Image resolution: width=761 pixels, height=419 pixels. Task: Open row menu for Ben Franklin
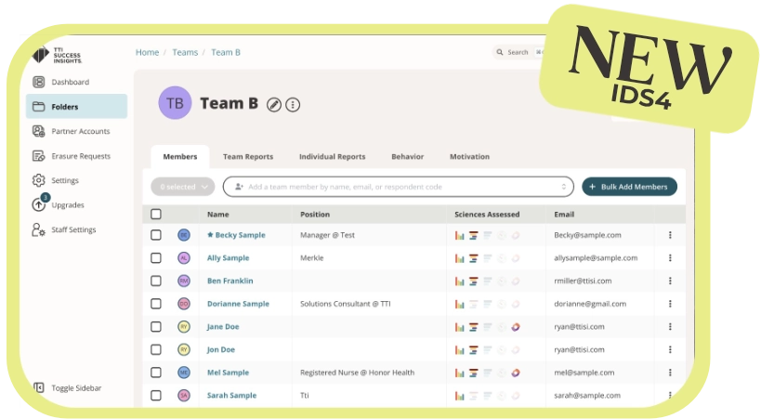(670, 281)
